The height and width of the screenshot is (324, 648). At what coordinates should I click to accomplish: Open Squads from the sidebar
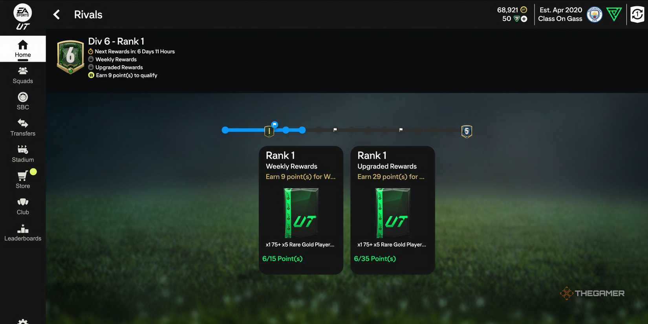[x=23, y=75]
